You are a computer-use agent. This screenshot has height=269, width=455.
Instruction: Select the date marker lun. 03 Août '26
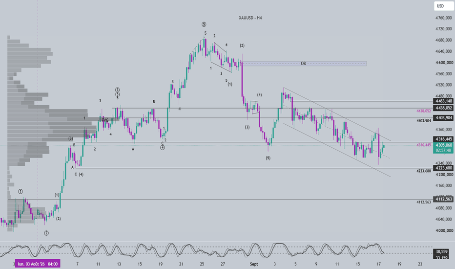(x=38, y=264)
